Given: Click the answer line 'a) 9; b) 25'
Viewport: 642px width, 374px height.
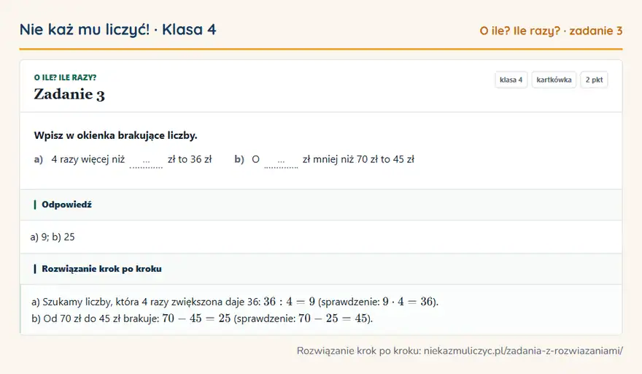Looking at the screenshot, I should click(x=53, y=237).
